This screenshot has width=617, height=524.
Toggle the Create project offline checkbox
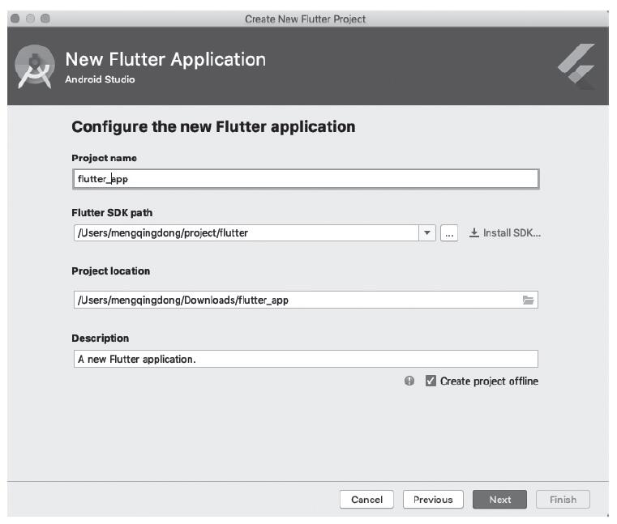pyautogui.click(x=431, y=381)
